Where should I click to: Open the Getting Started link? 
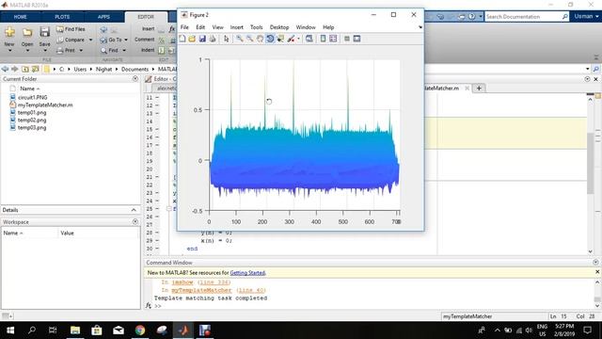(x=247, y=272)
